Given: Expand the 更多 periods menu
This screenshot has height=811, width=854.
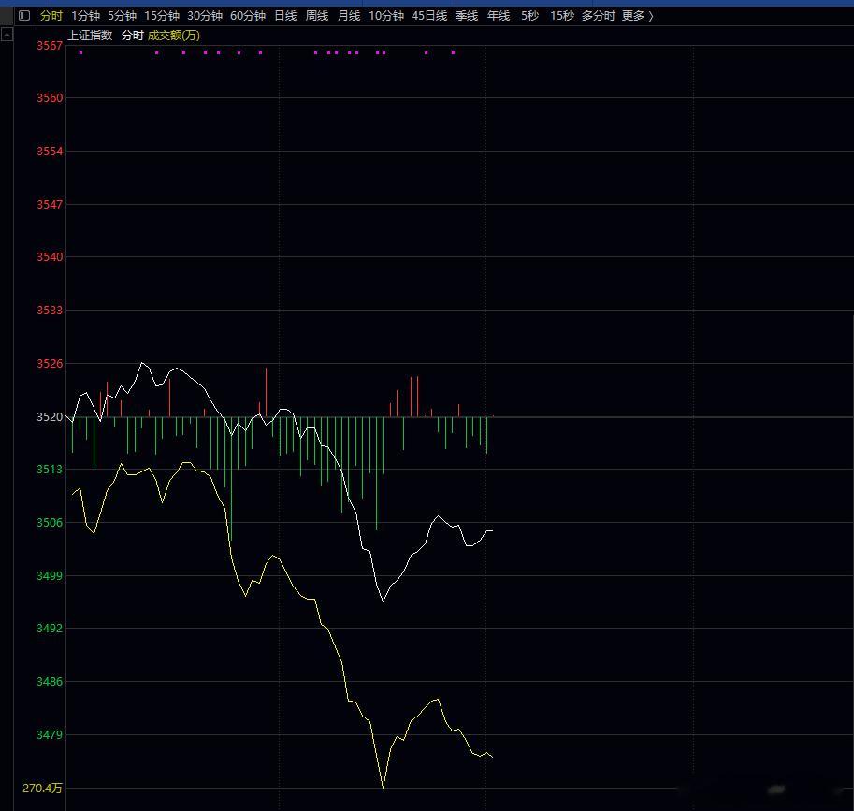Looking at the screenshot, I should pyautogui.click(x=637, y=16).
